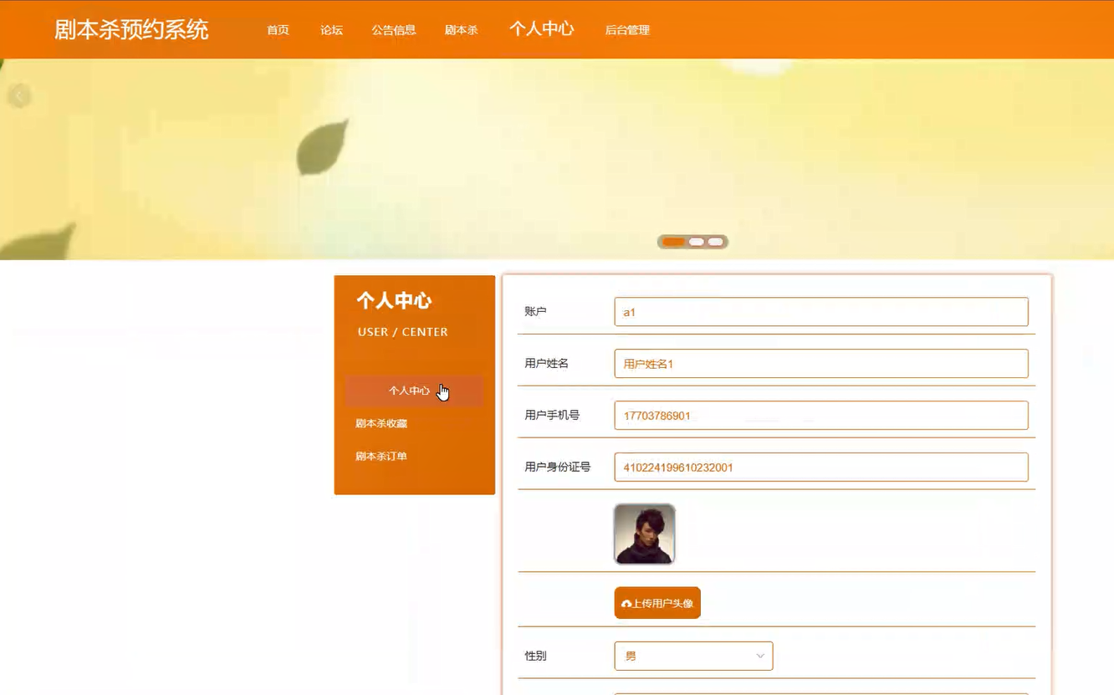Go to 公告信息 in top navigation
Image resolution: width=1114 pixels, height=695 pixels.
pos(394,30)
